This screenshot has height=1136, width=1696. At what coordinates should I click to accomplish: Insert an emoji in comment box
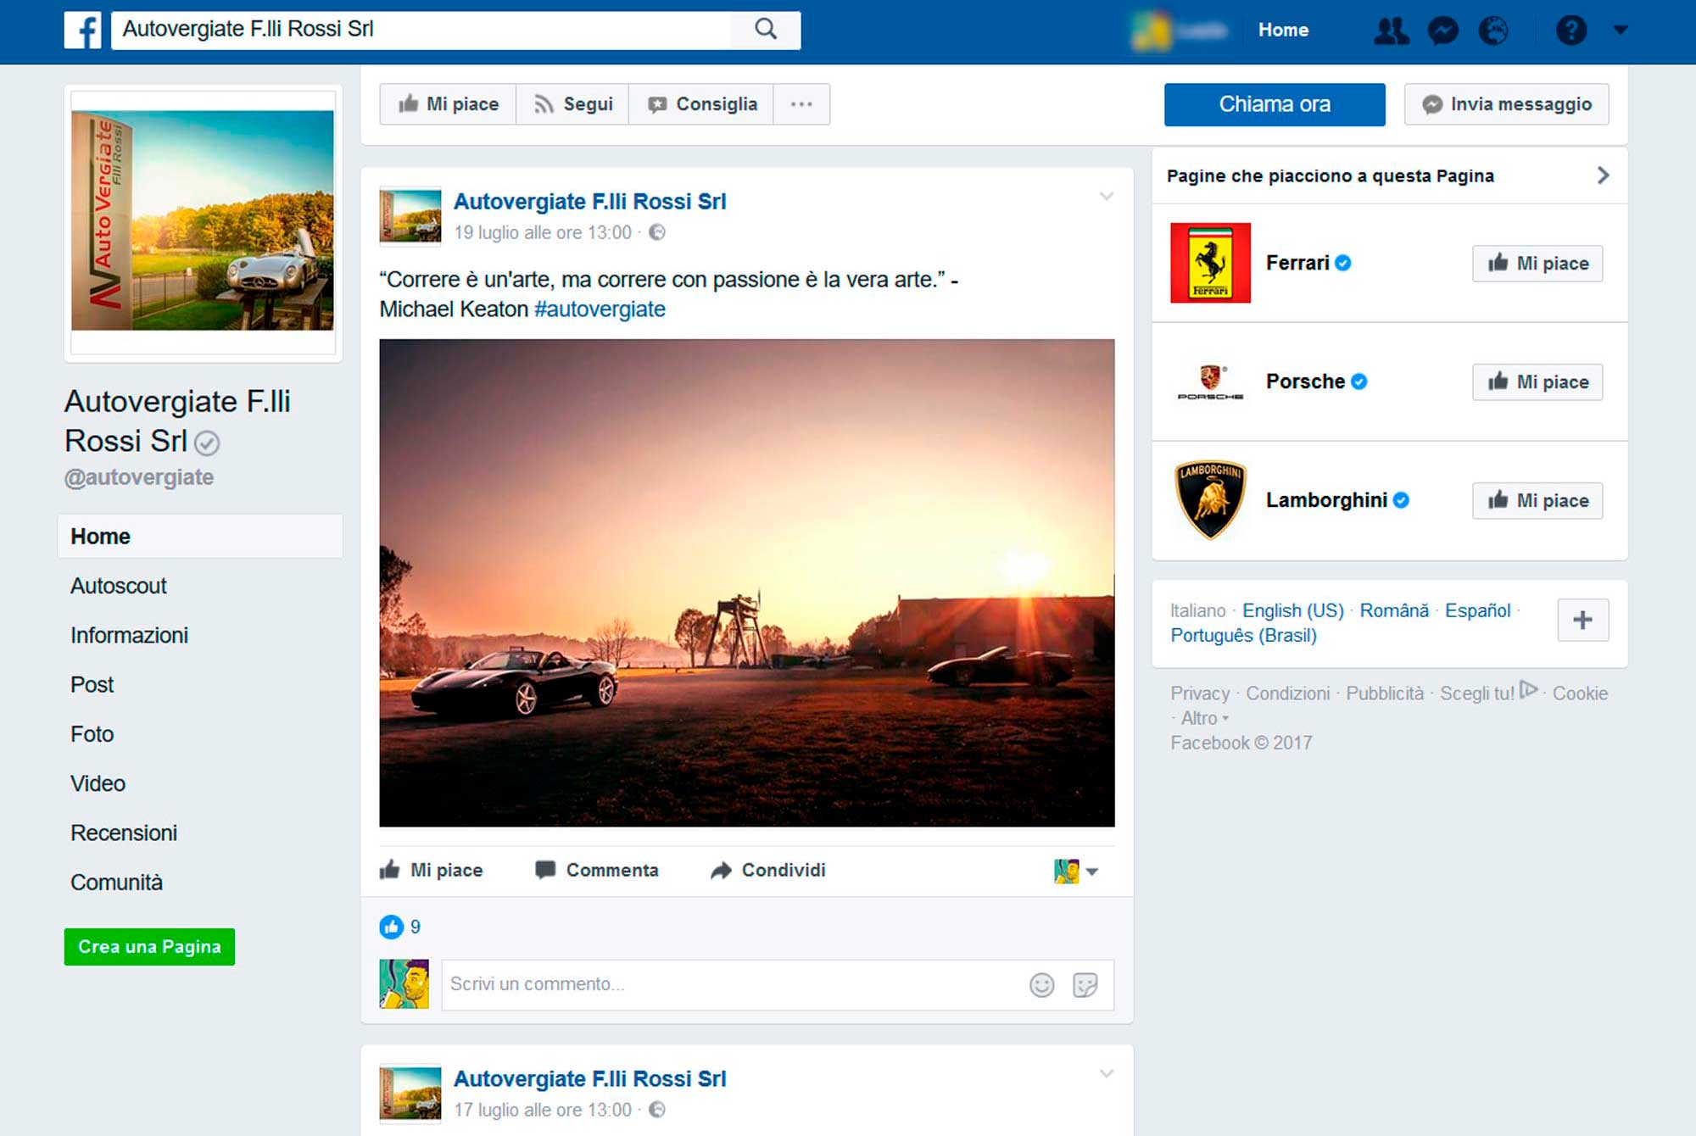(1041, 984)
